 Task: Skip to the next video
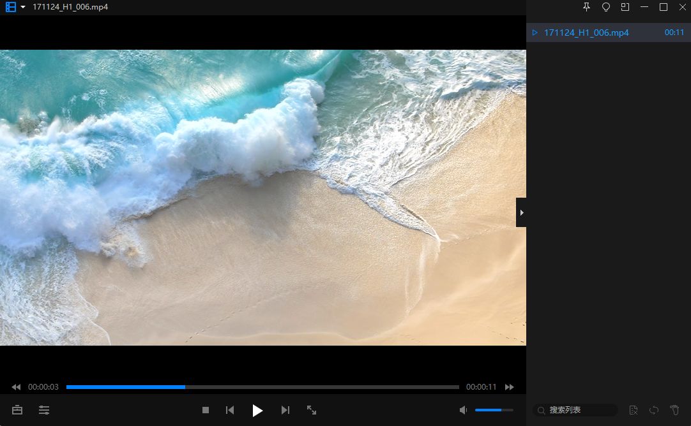(285, 410)
